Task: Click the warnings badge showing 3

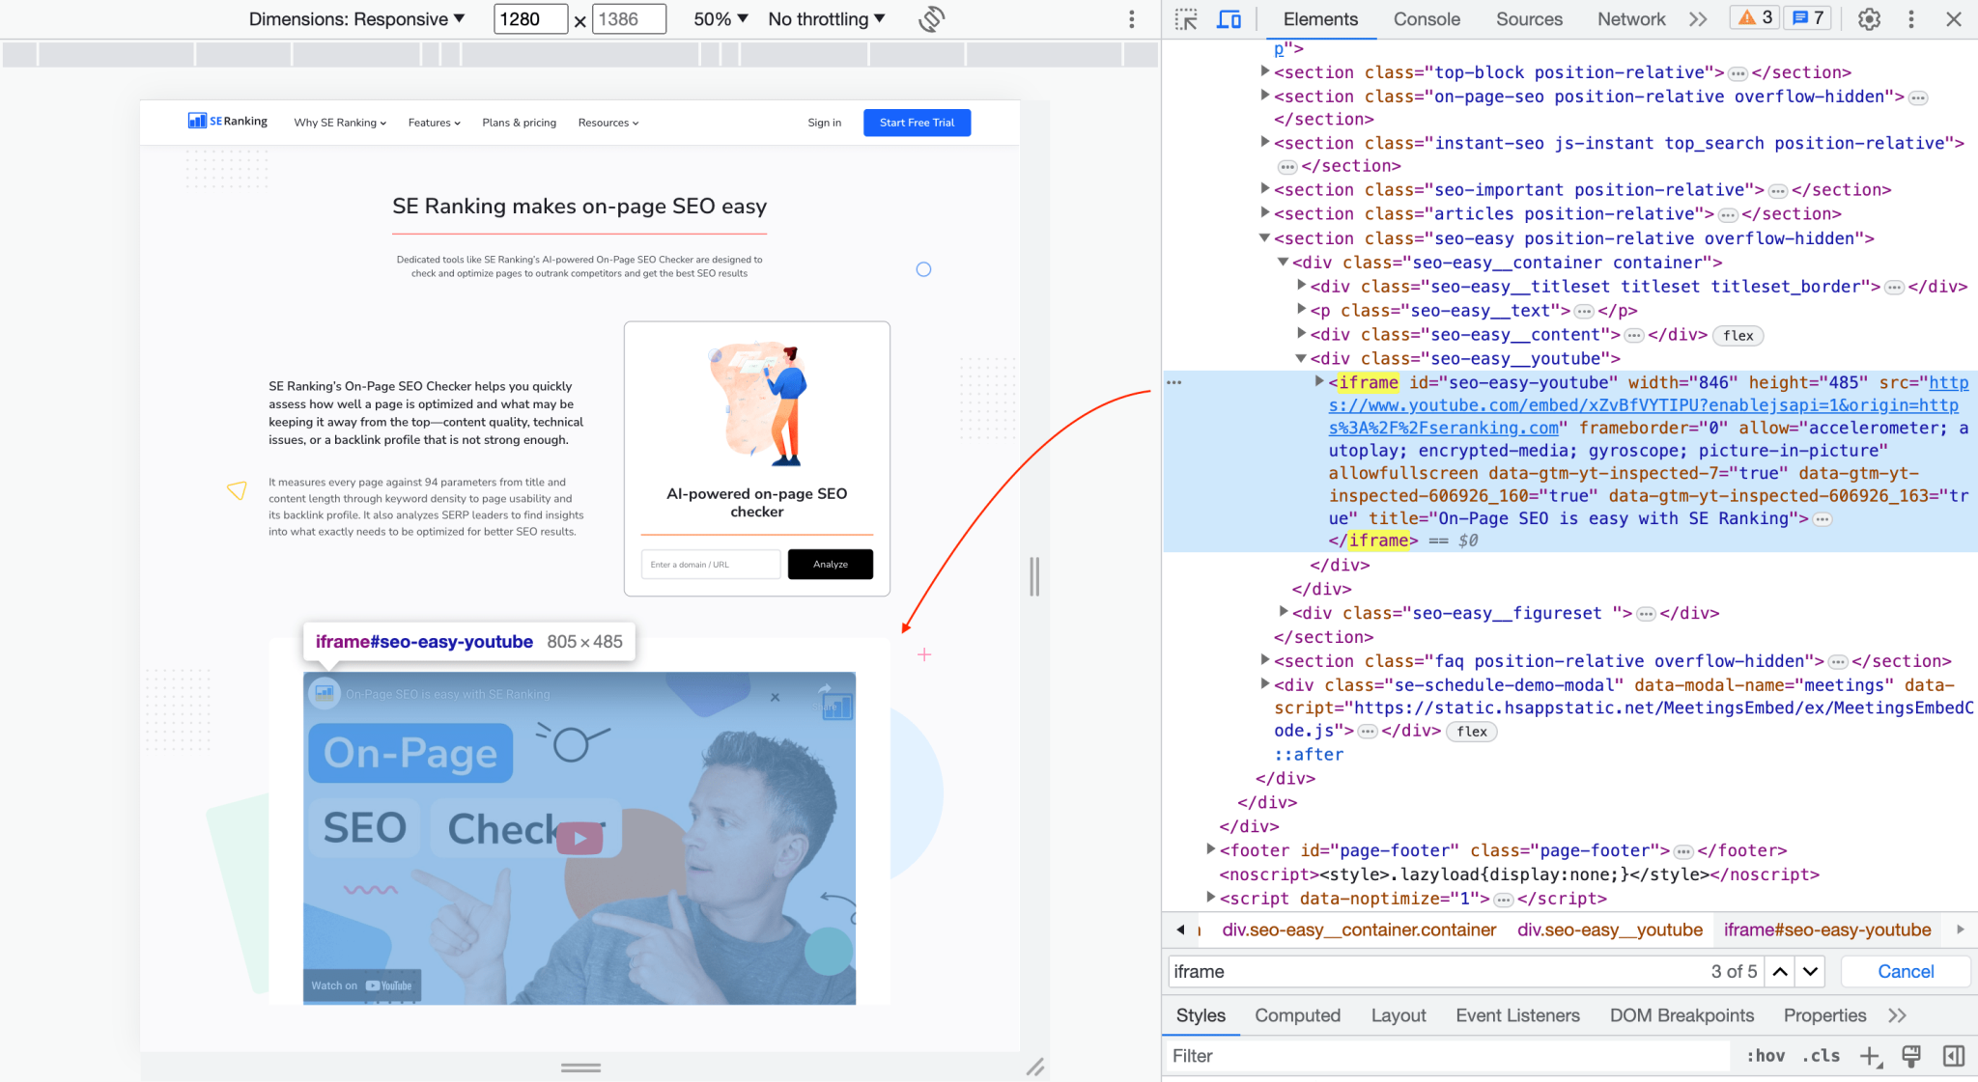Action: tap(1754, 17)
